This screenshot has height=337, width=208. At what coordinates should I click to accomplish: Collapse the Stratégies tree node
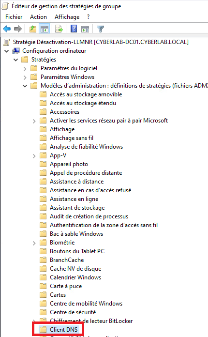(x=16, y=60)
